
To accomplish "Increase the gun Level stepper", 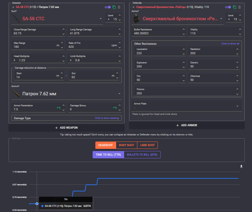I will [120, 15].
